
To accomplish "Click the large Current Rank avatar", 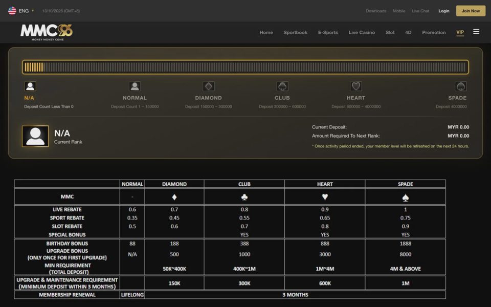I will point(35,136).
